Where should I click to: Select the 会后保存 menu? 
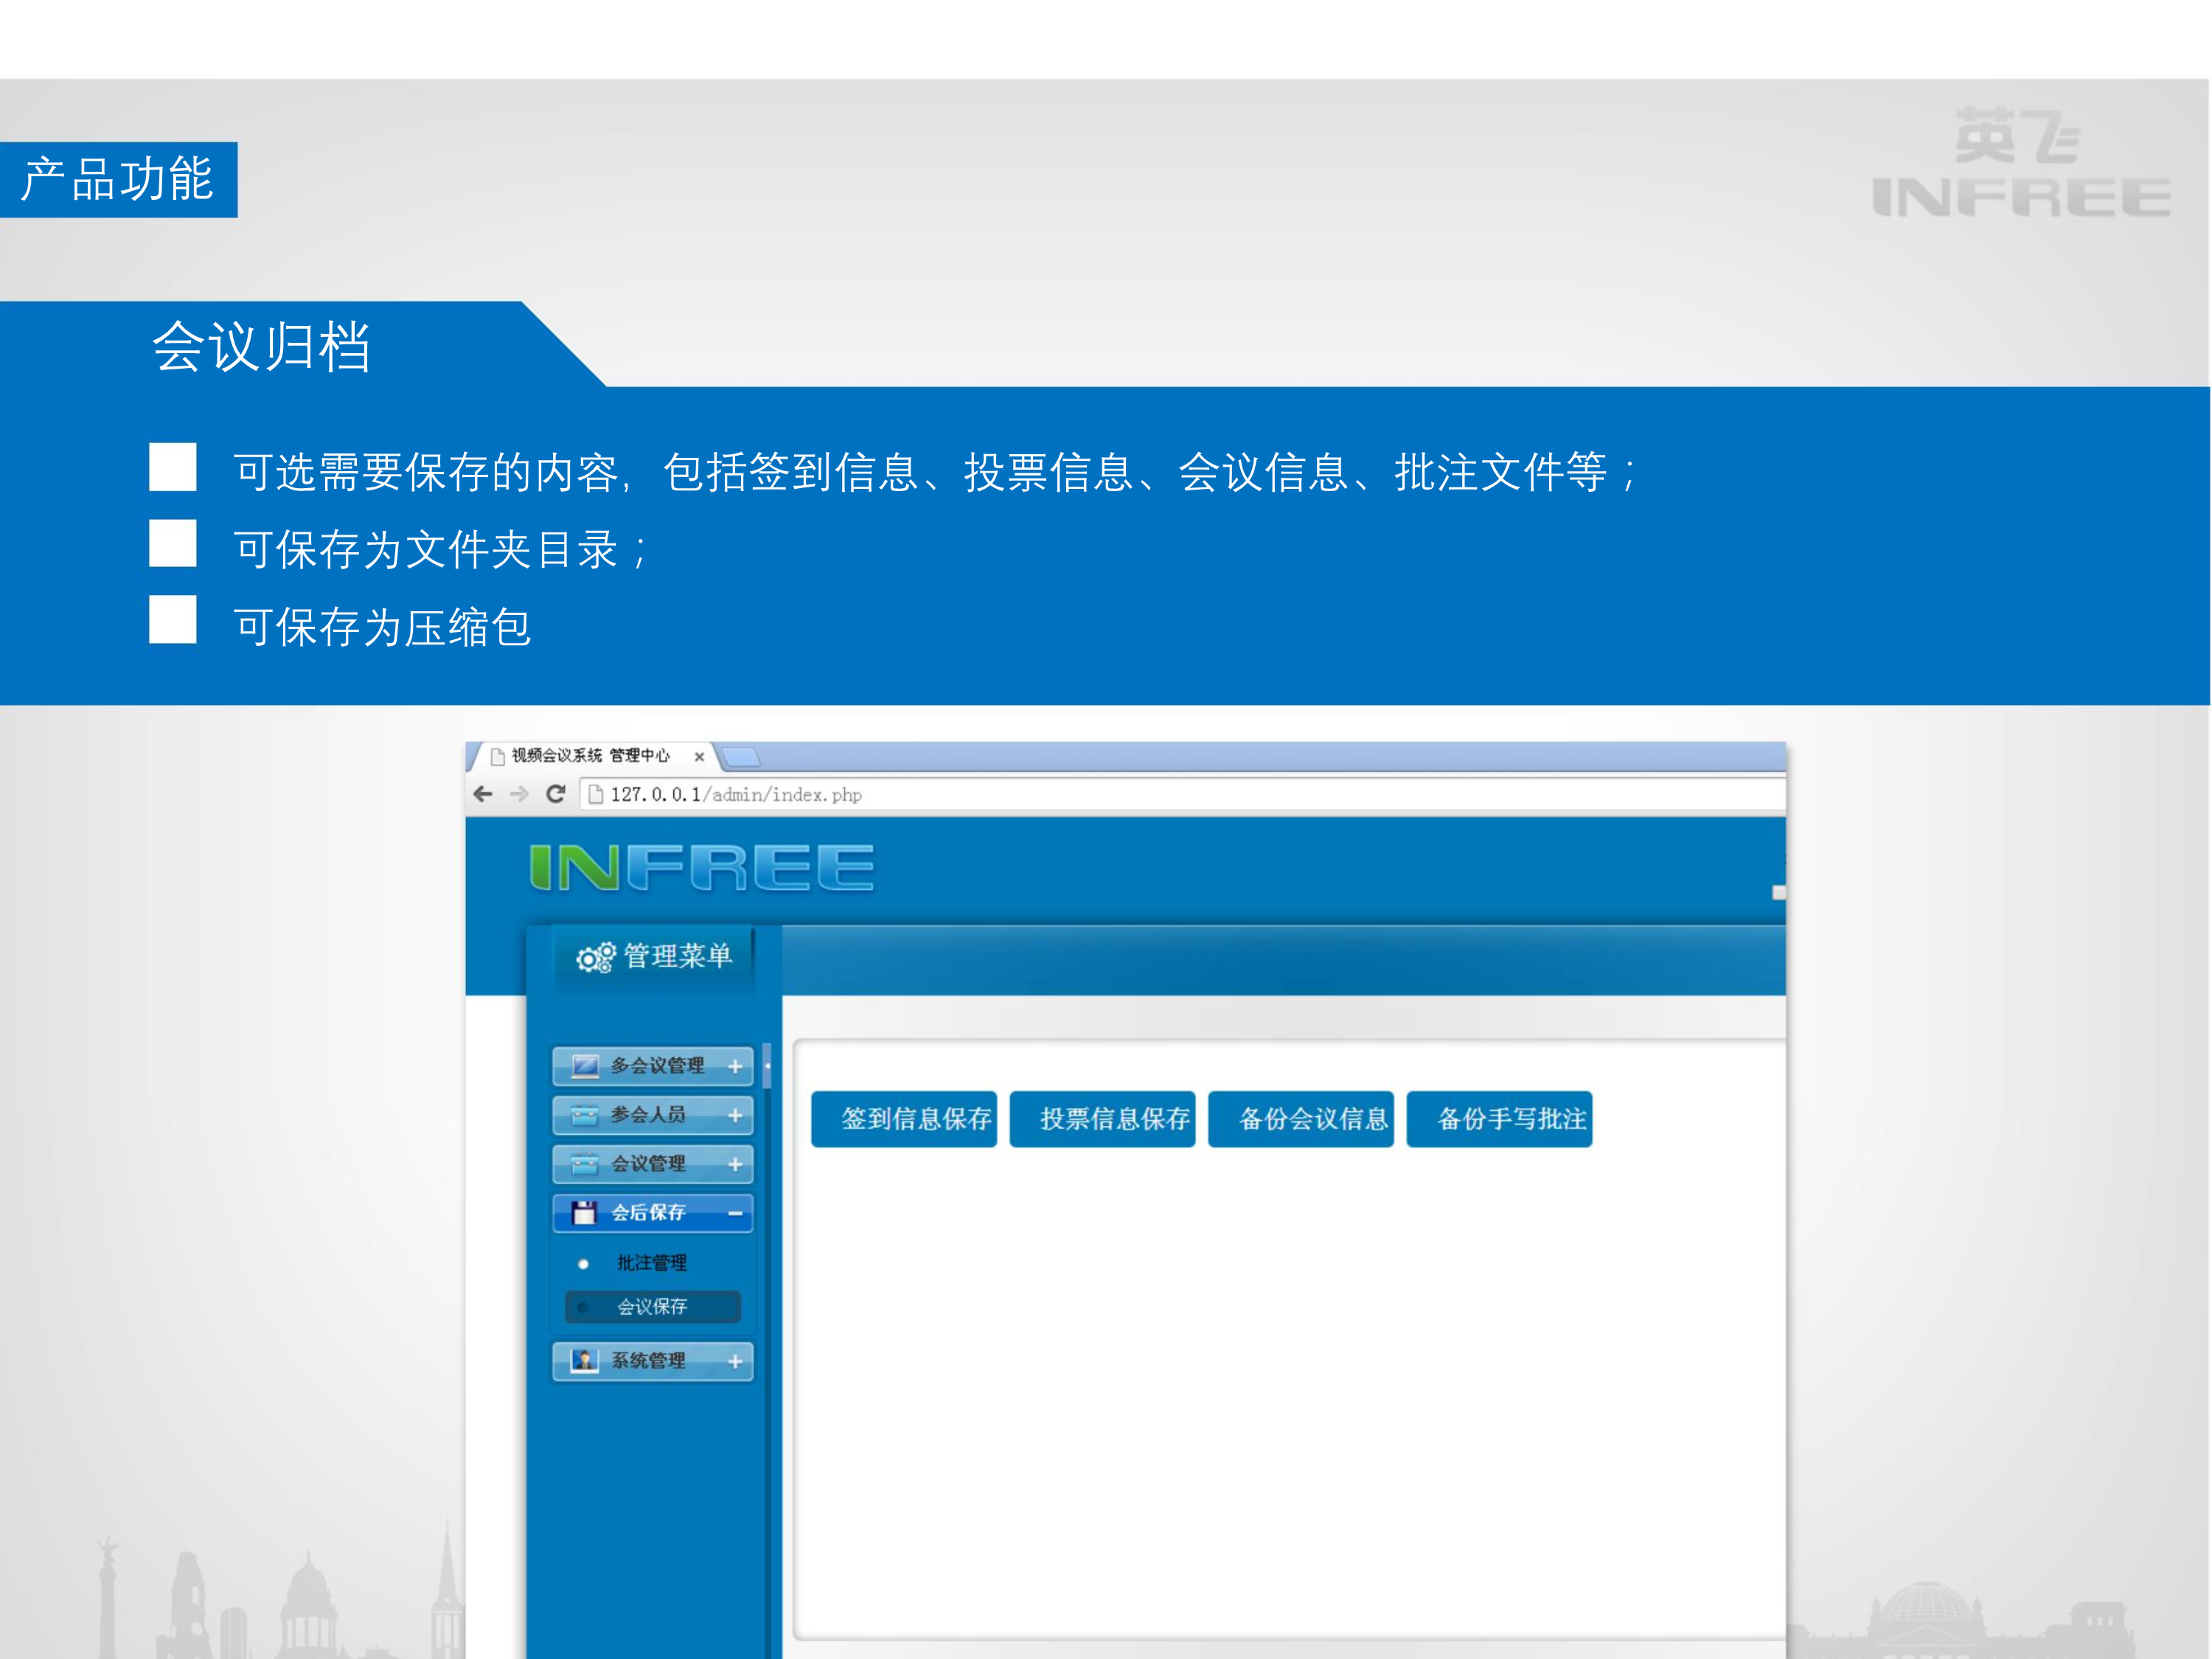(x=653, y=1213)
